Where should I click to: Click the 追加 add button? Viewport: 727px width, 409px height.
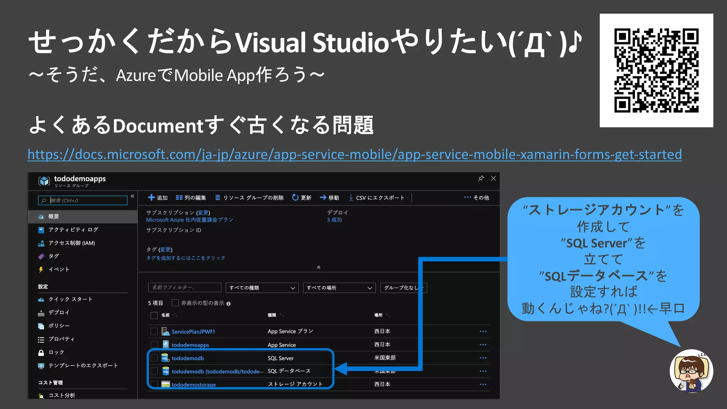[x=158, y=198]
